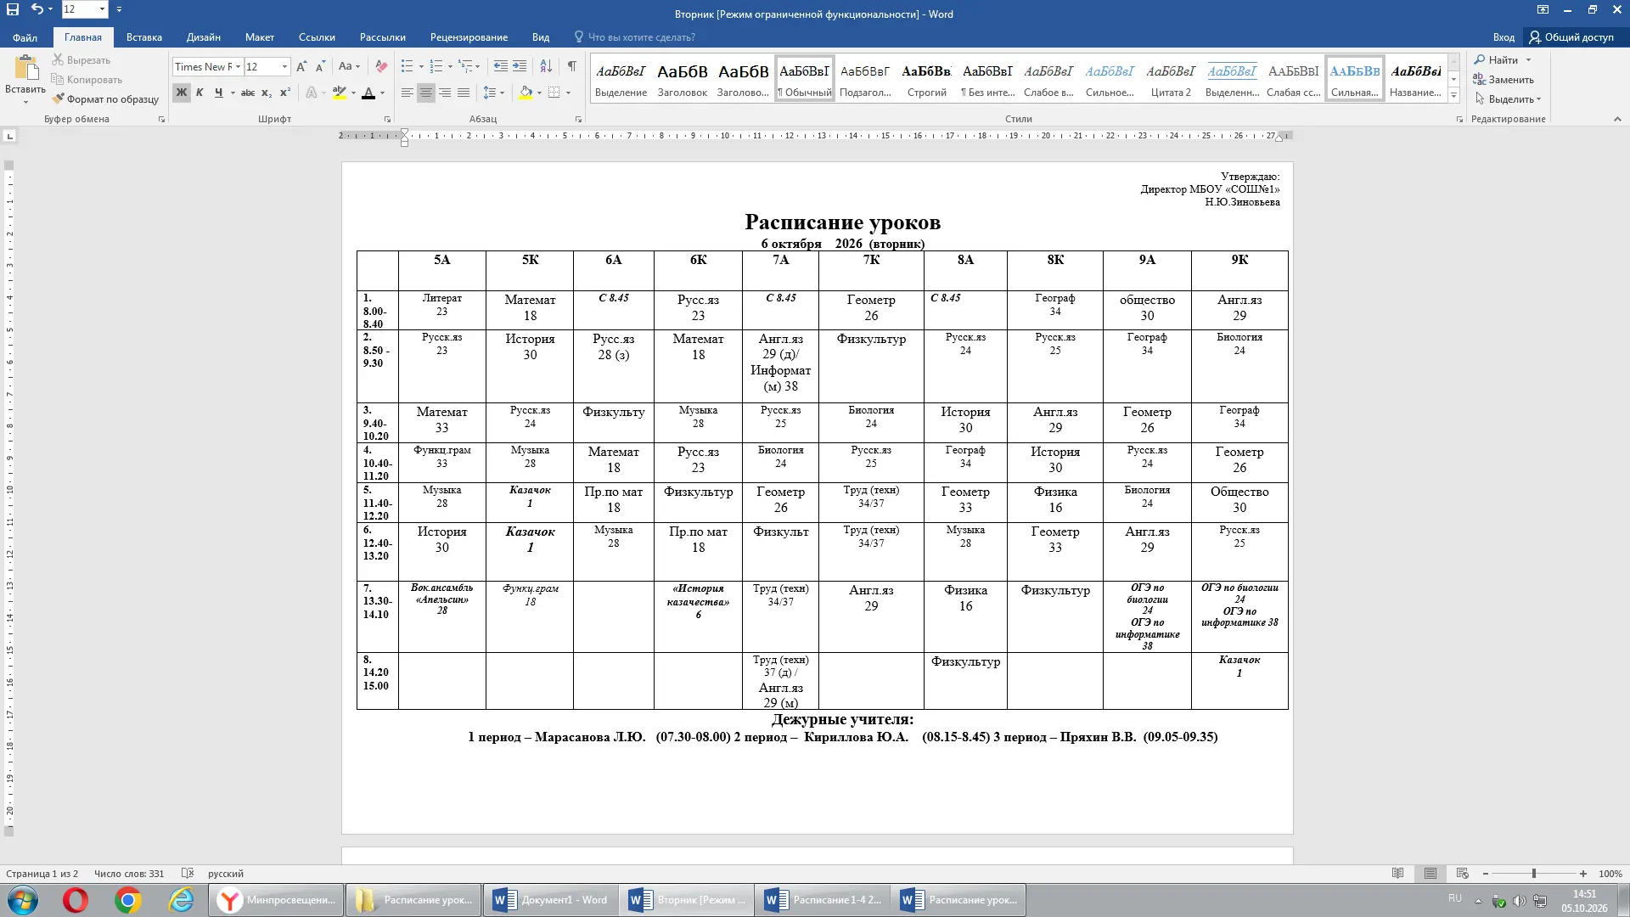Screen dimensions: 1630x917
Task: Open the font size dropdown showing 12
Action: [284, 66]
